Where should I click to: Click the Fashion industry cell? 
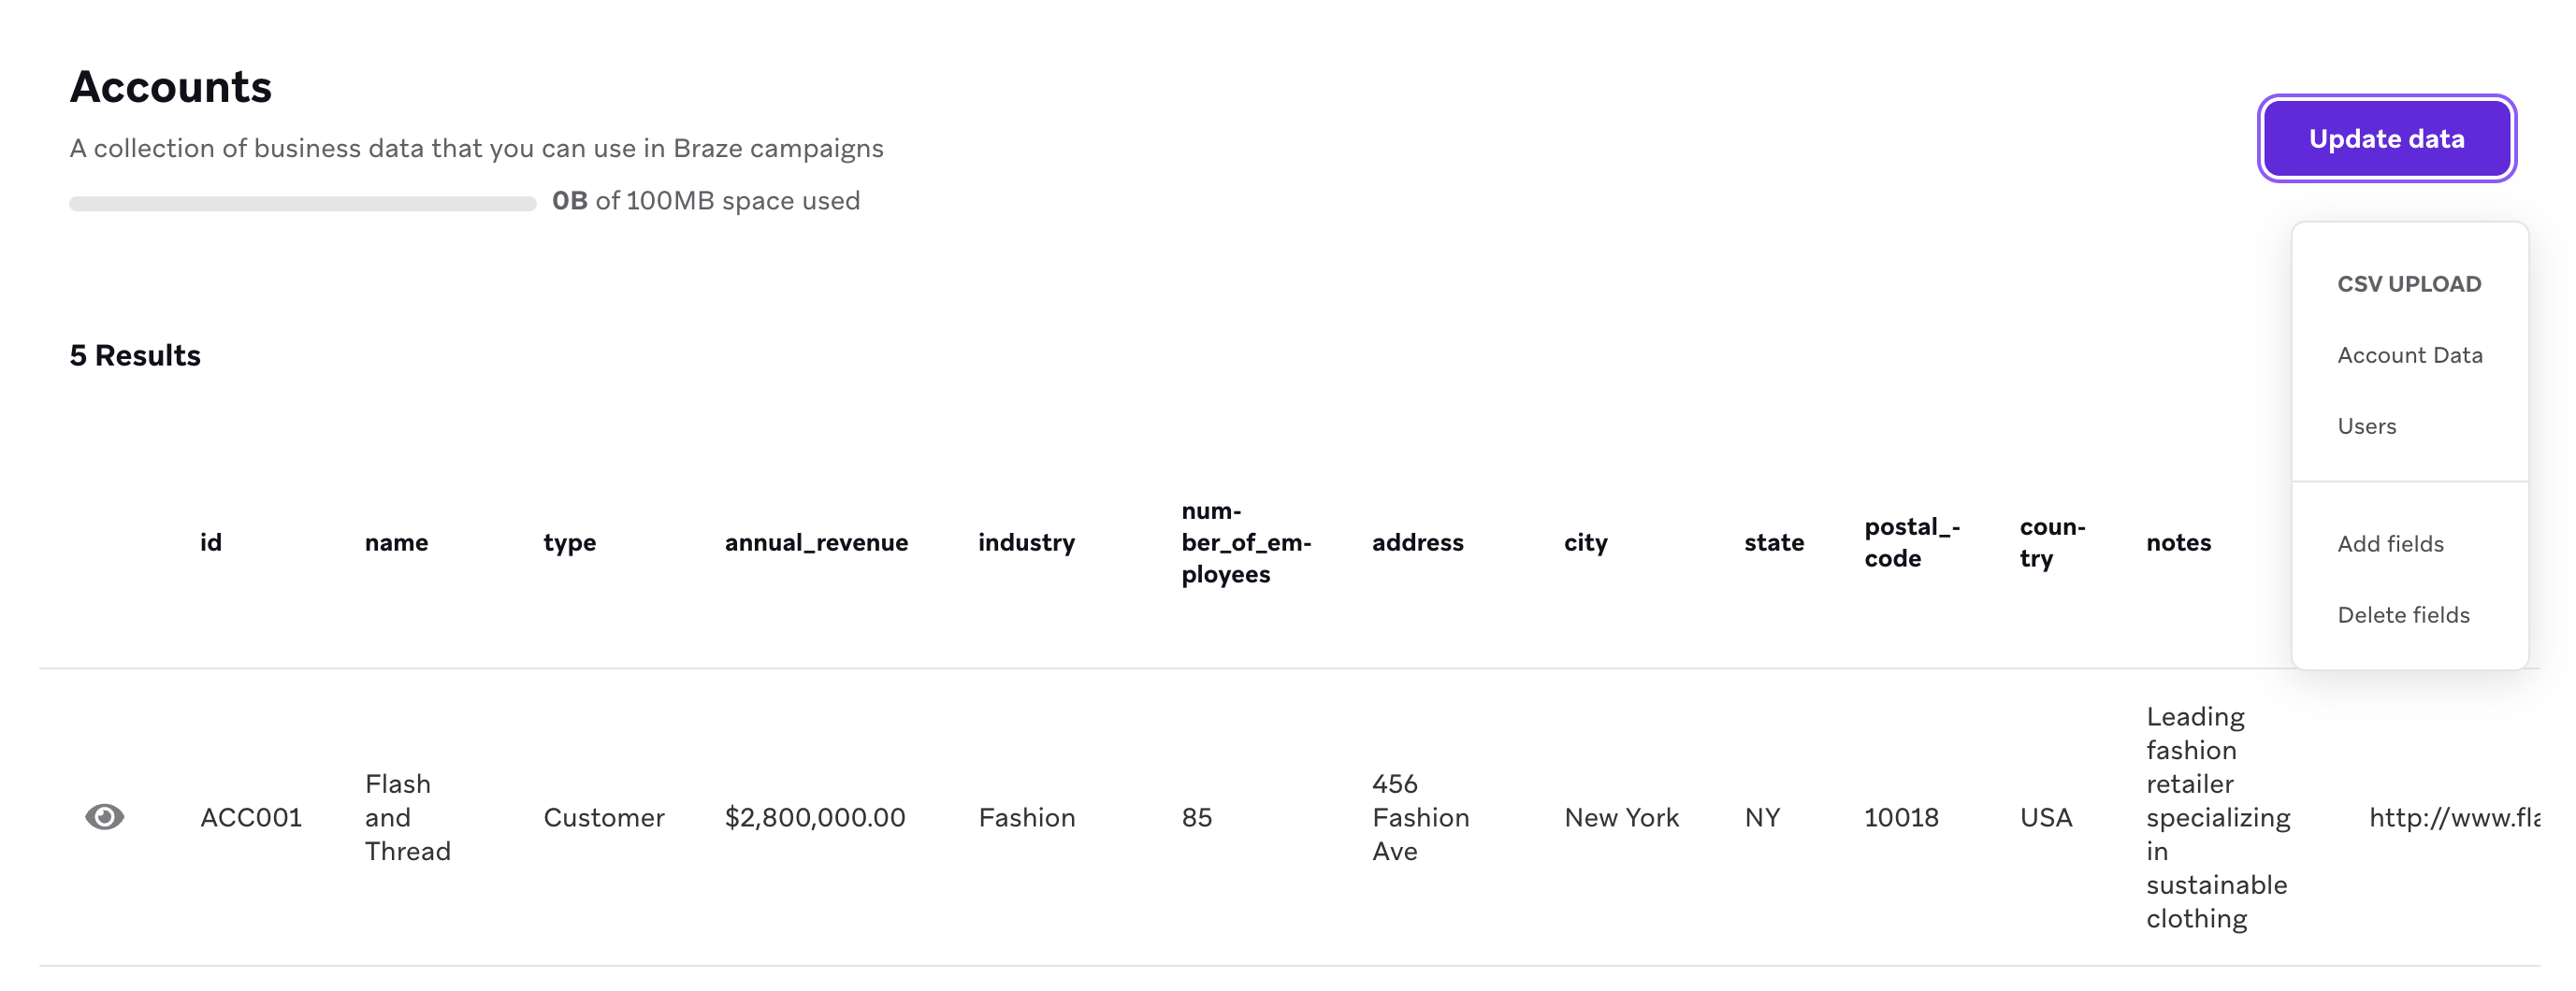pos(1026,817)
